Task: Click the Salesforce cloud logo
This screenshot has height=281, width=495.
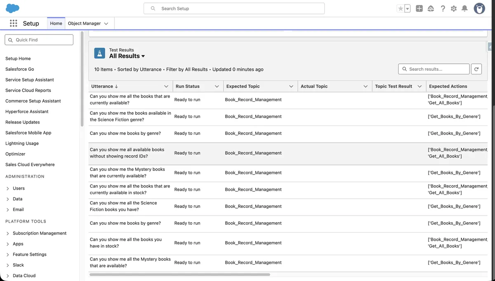Action: (x=12, y=8)
